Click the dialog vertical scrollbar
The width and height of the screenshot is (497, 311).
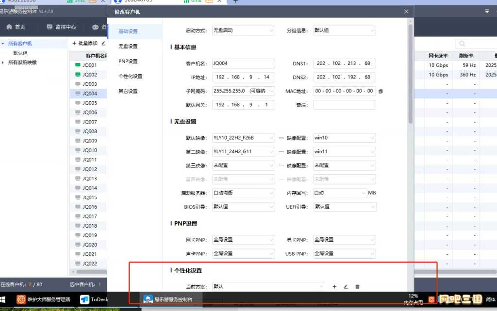[411, 74]
